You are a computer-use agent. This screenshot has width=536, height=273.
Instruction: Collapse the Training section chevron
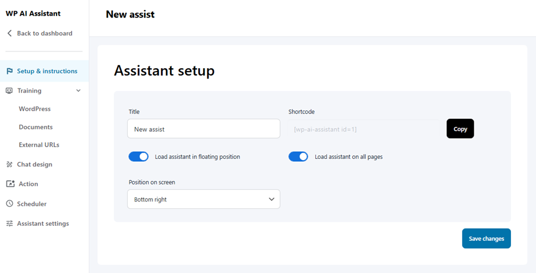pos(79,91)
